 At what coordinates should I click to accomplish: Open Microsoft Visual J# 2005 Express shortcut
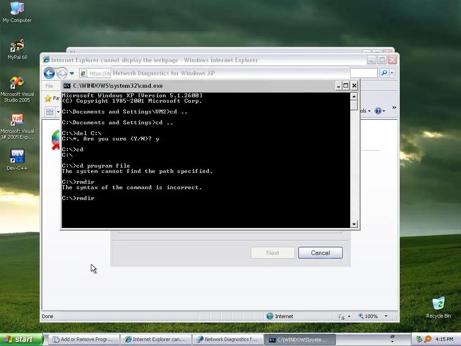click(17, 127)
